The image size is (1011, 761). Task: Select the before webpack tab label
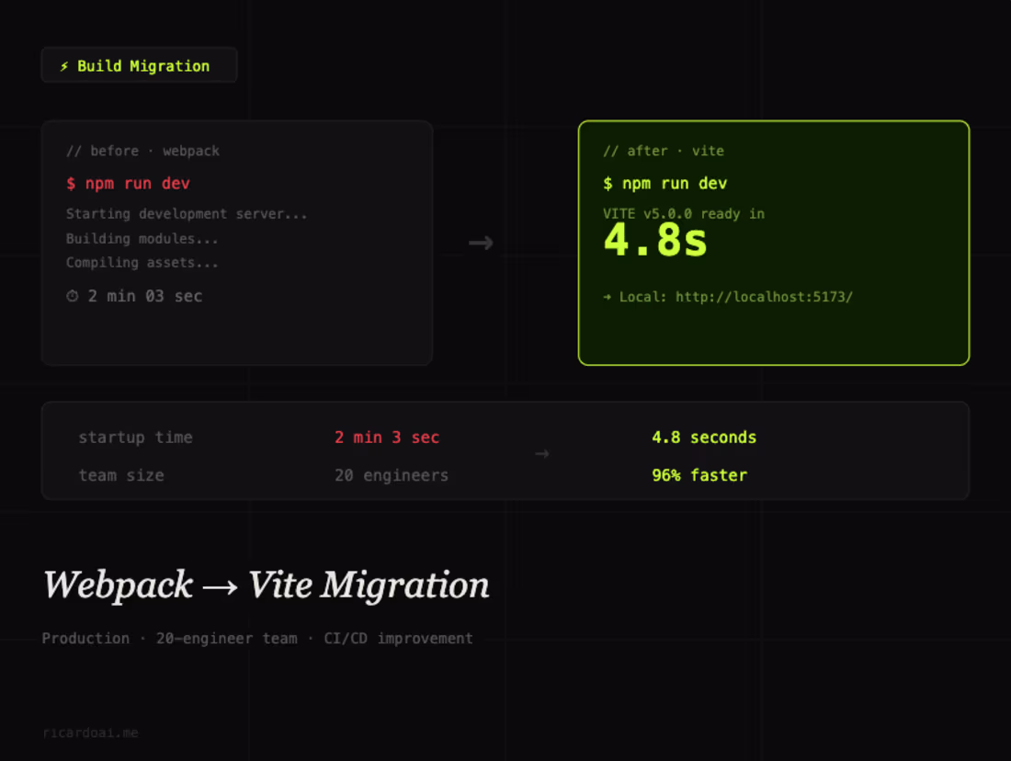tap(142, 151)
